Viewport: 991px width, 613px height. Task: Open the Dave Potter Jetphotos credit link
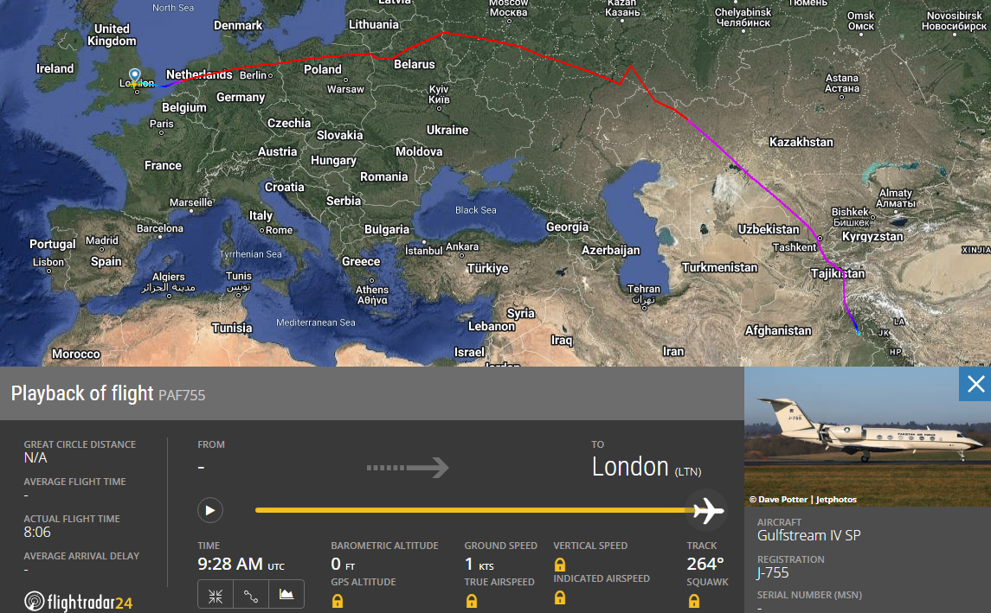[x=802, y=500]
